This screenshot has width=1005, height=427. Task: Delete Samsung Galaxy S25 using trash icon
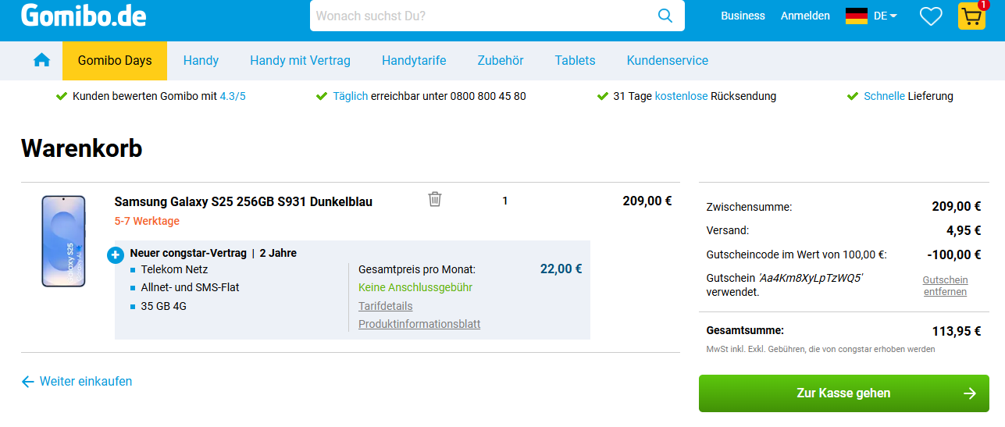pos(435,199)
